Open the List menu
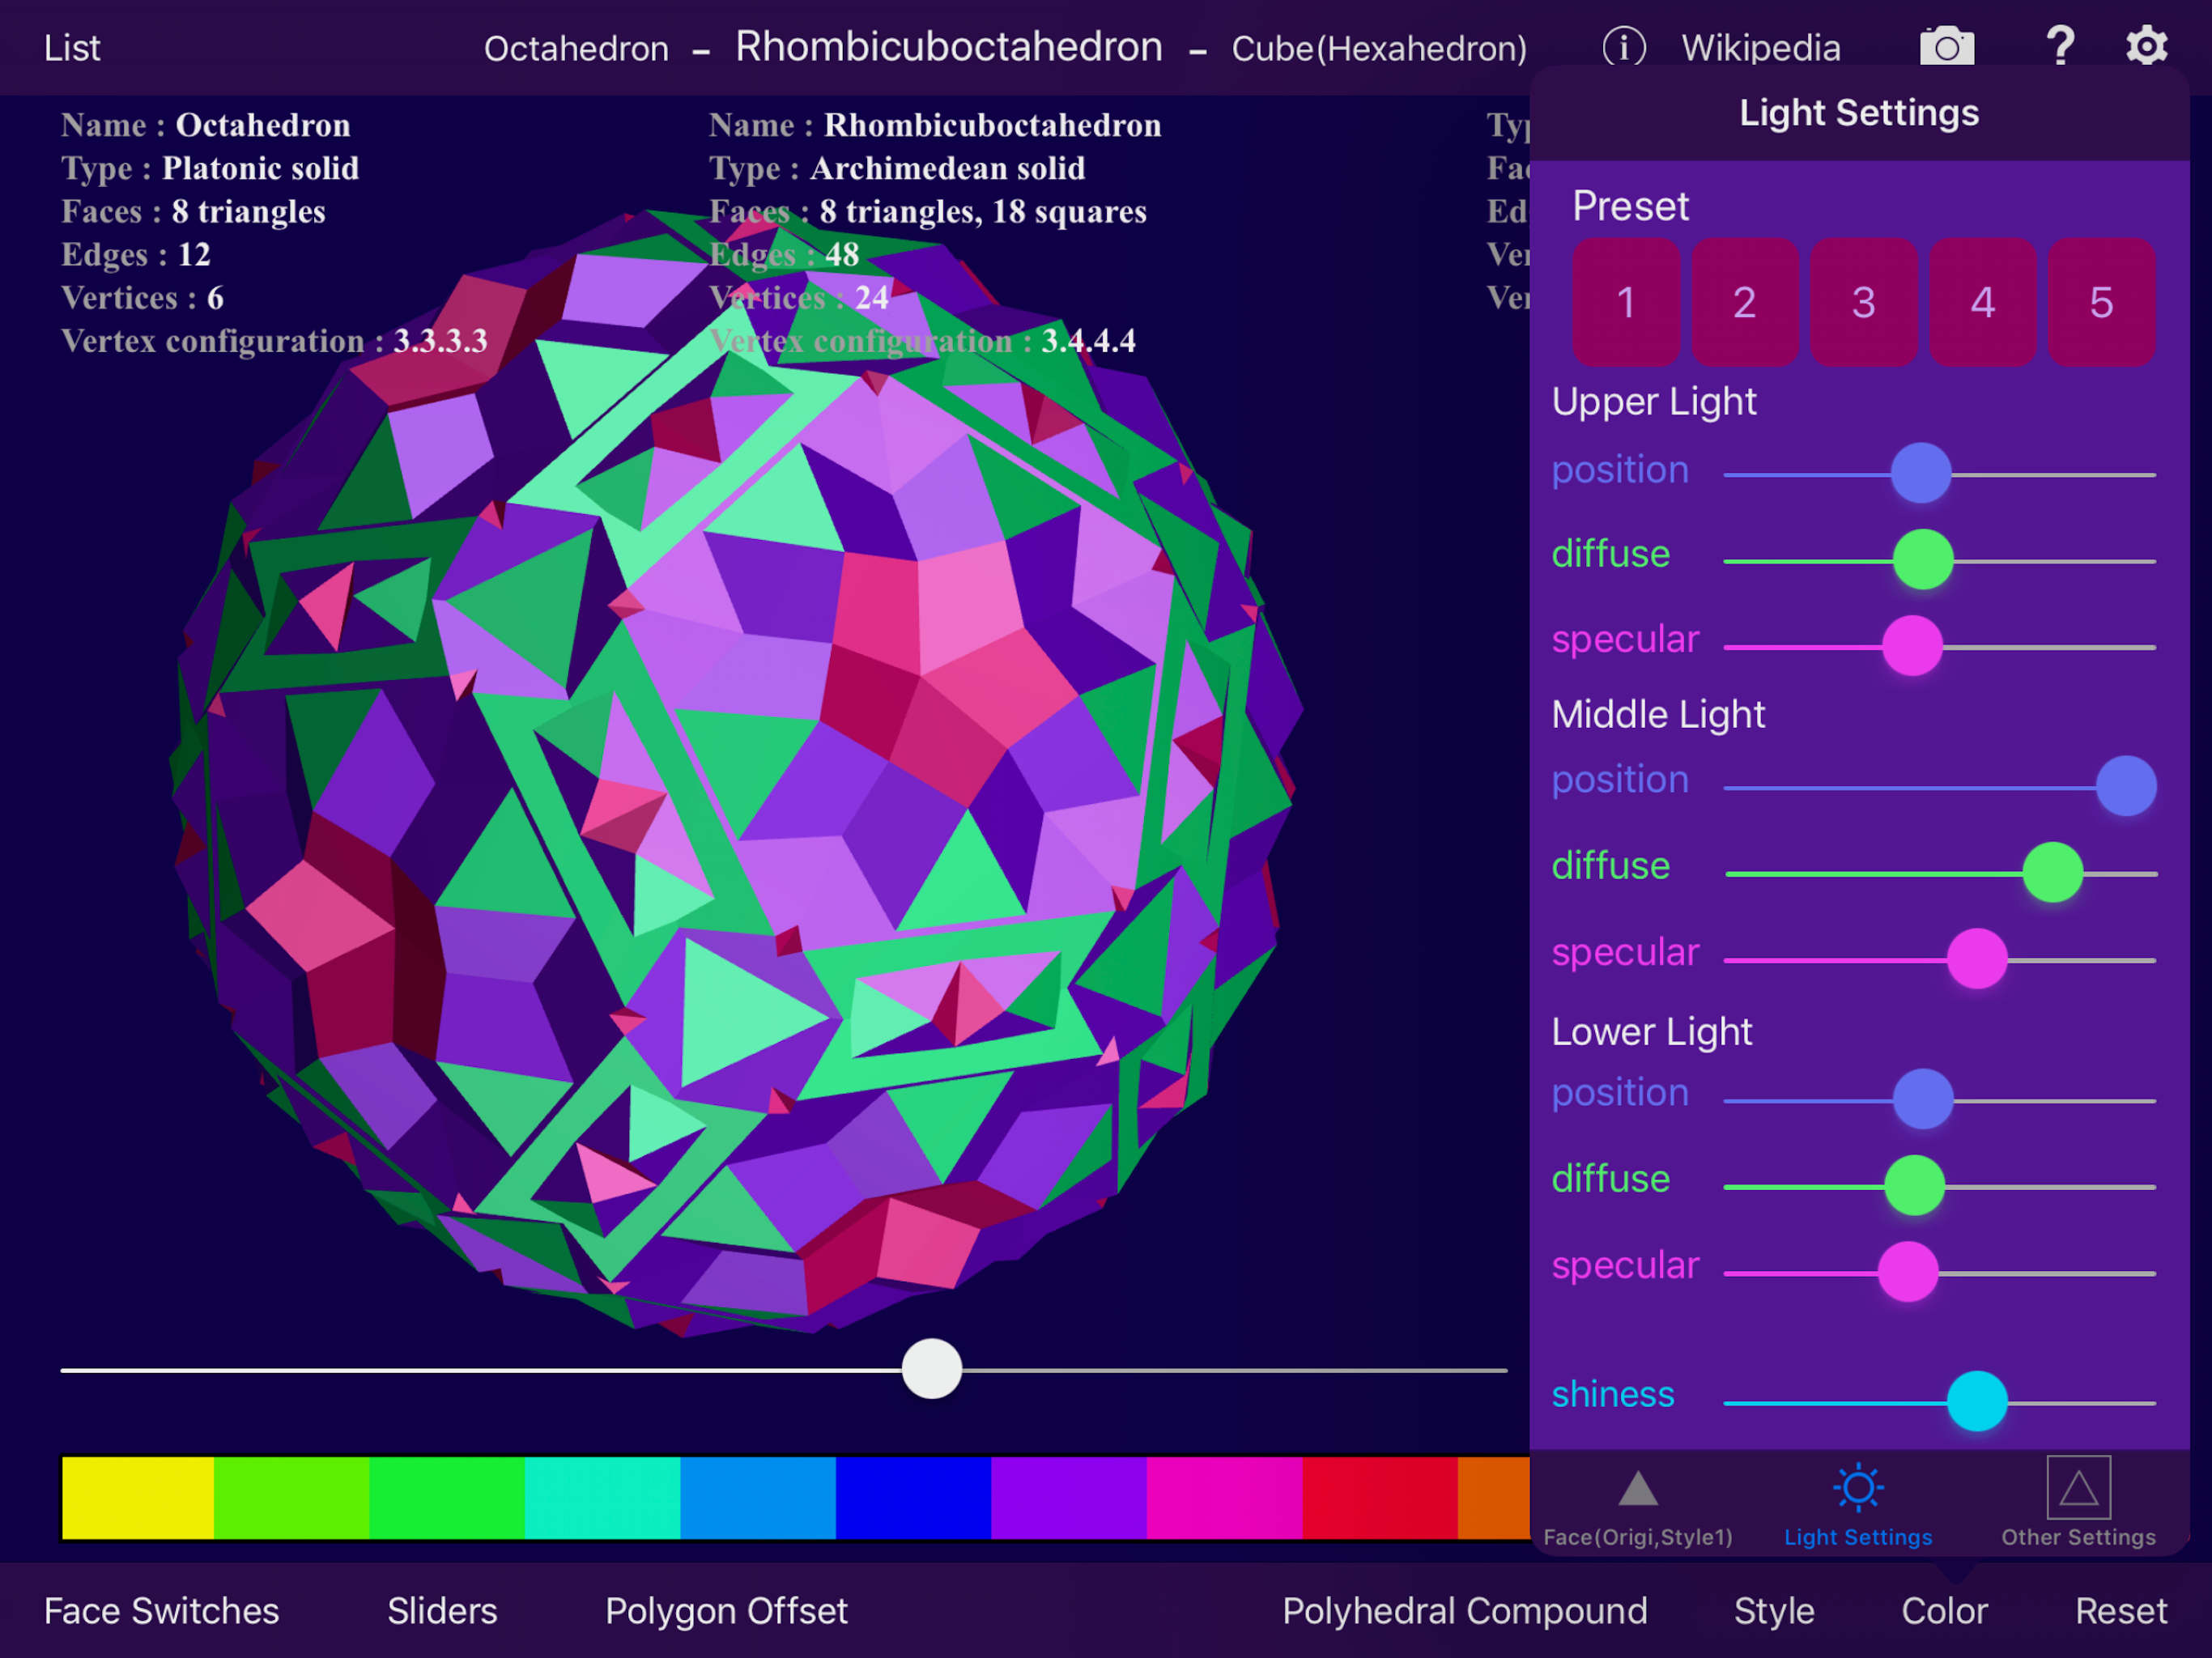The height and width of the screenshot is (1658, 2212). [72, 48]
